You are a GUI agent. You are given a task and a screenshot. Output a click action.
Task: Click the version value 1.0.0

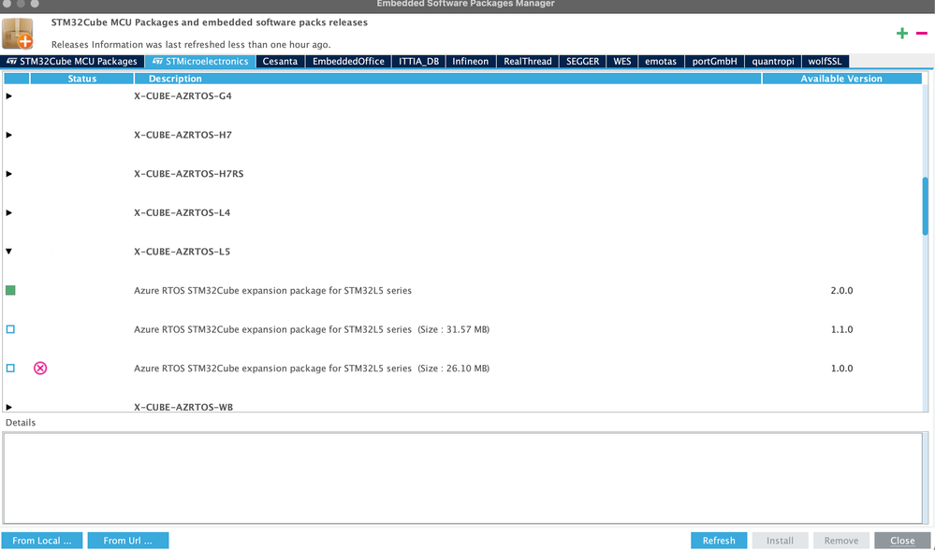tap(841, 369)
